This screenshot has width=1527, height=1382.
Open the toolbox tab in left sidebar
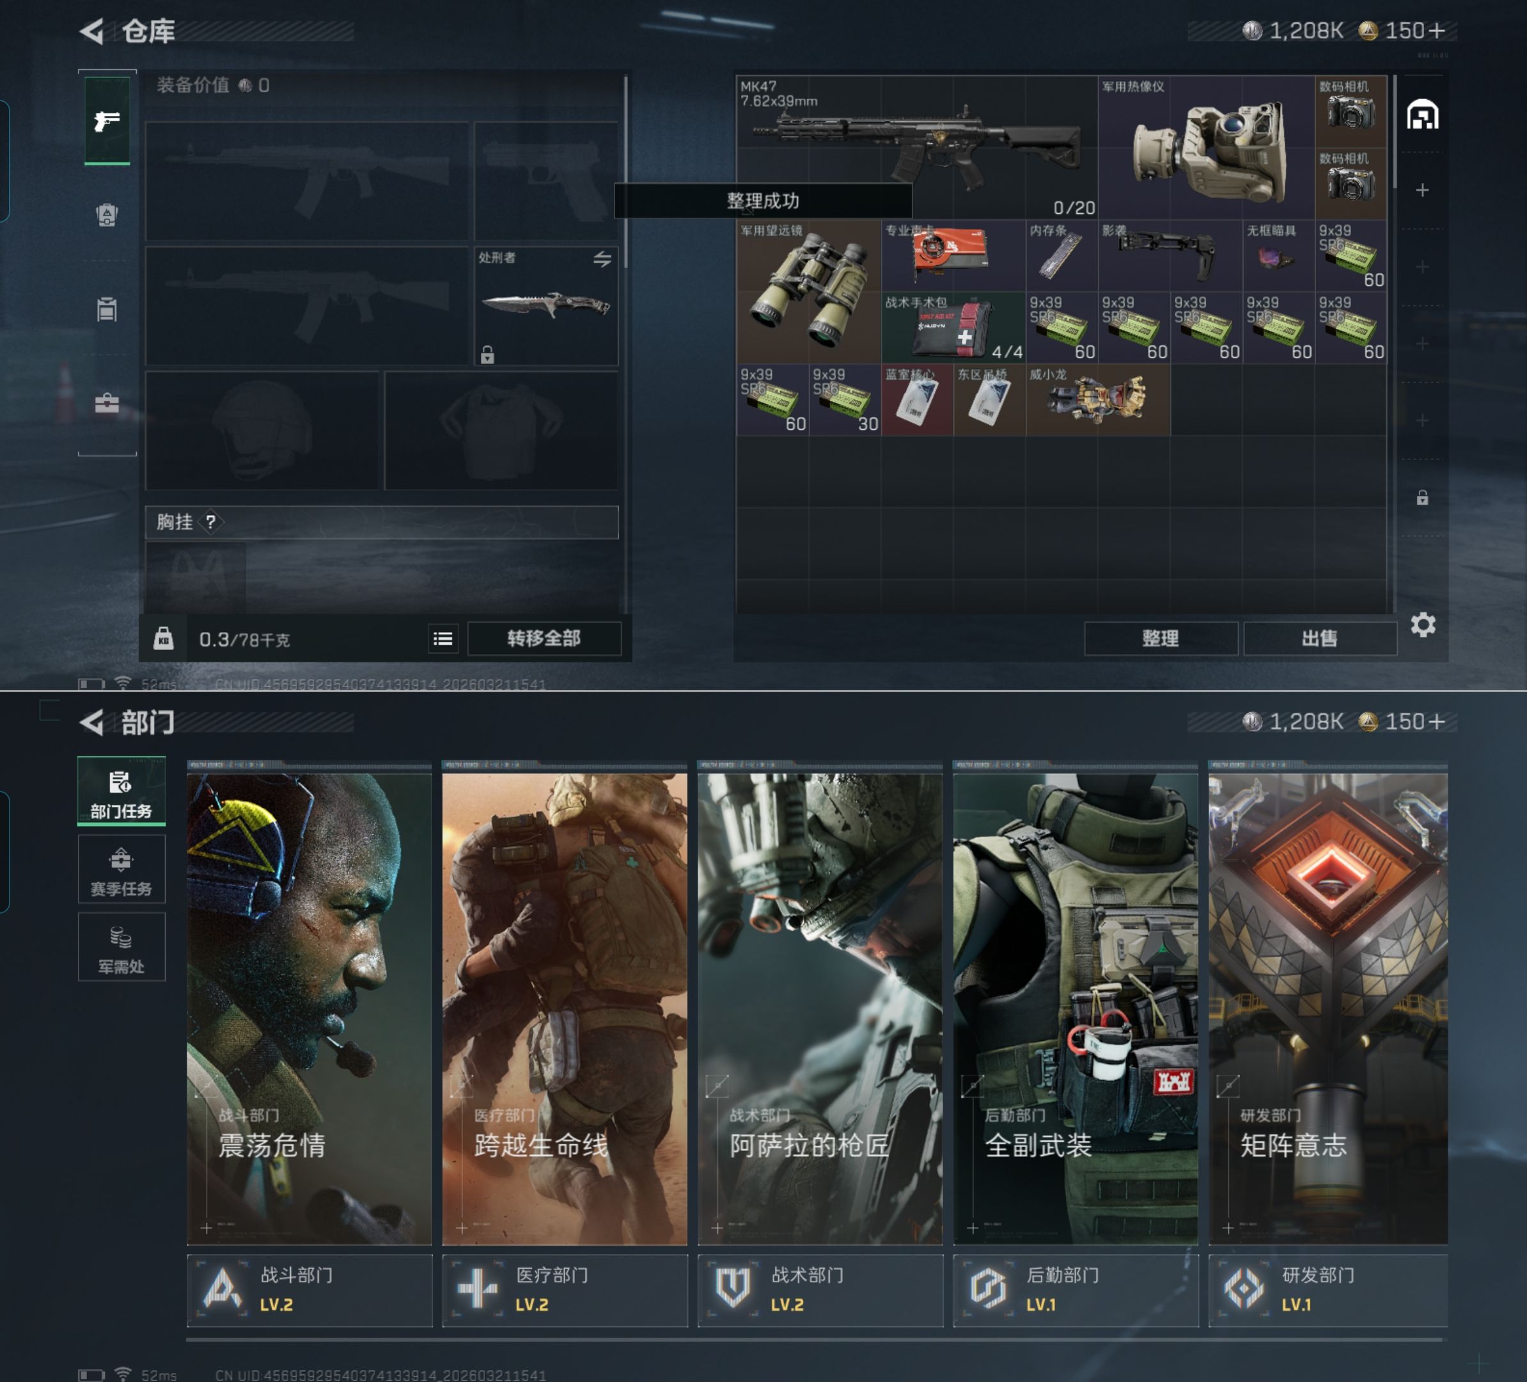107,402
